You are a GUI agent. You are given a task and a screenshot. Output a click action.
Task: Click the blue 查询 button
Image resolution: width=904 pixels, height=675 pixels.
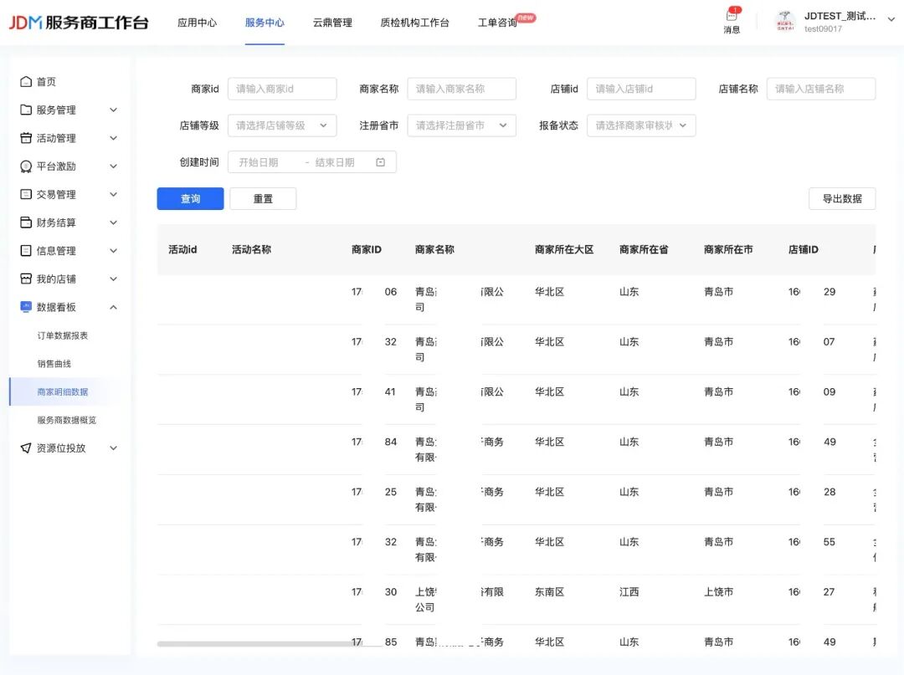(190, 199)
